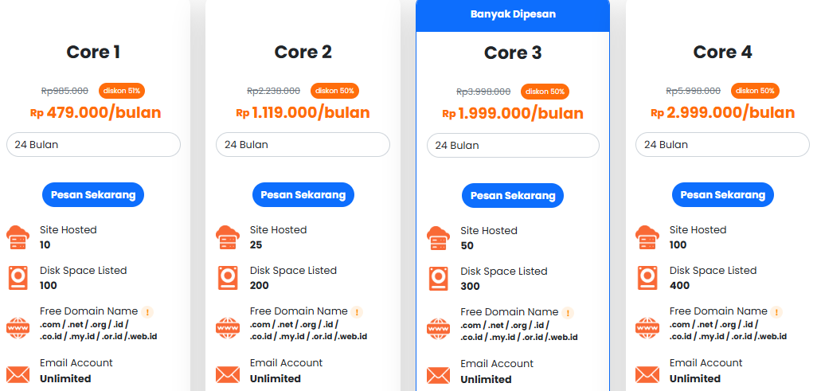
Task: Click the Core 1 Email Account envelope icon
Action: [x=18, y=373]
